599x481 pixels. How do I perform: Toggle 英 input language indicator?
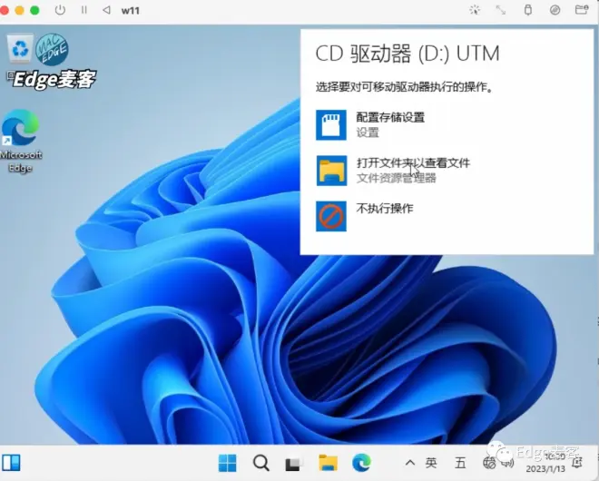[x=431, y=463]
